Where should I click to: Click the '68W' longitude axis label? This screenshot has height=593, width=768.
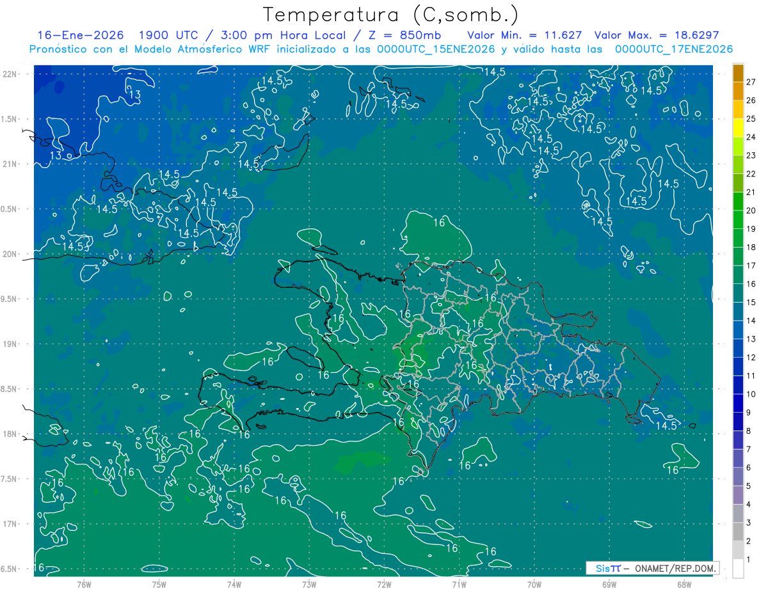[x=684, y=584]
